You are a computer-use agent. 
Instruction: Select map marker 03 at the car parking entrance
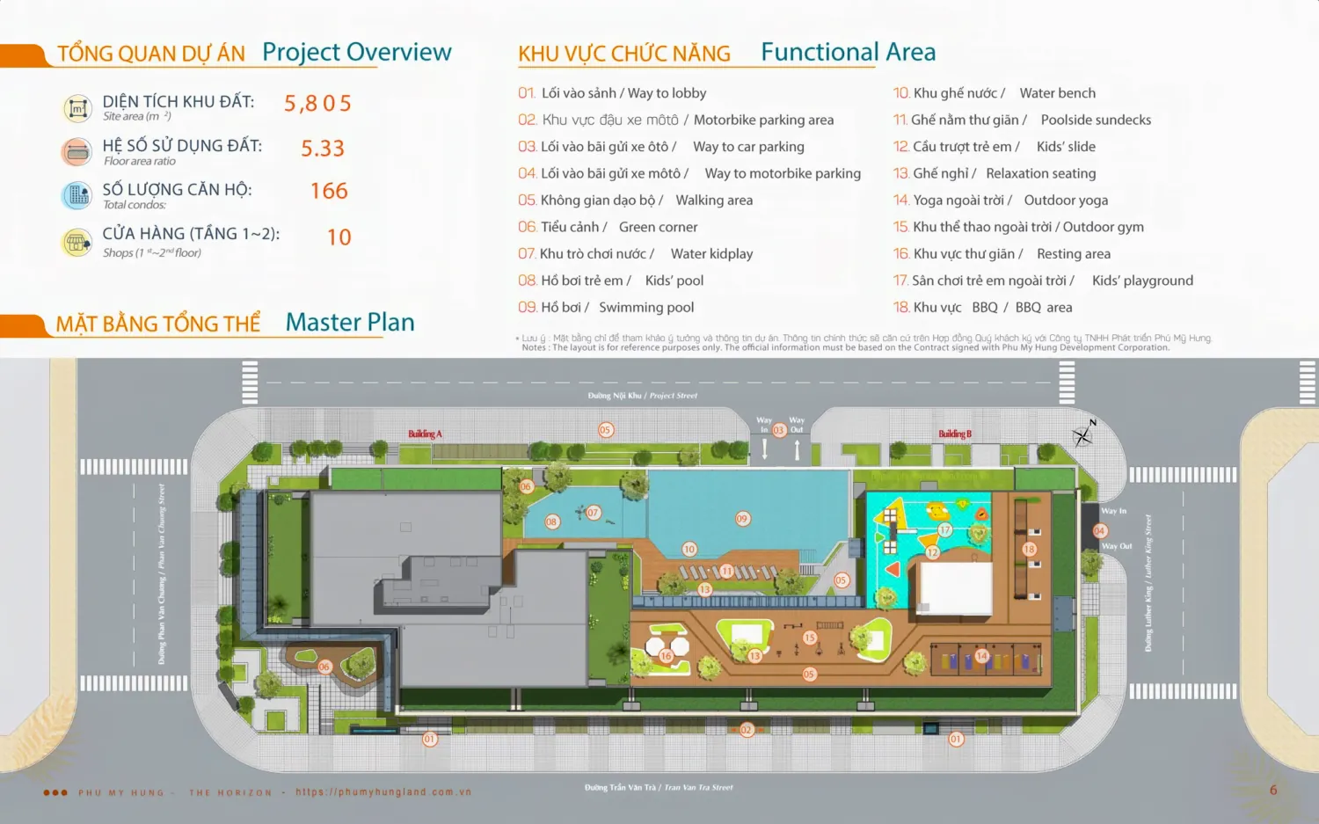click(x=779, y=430)
